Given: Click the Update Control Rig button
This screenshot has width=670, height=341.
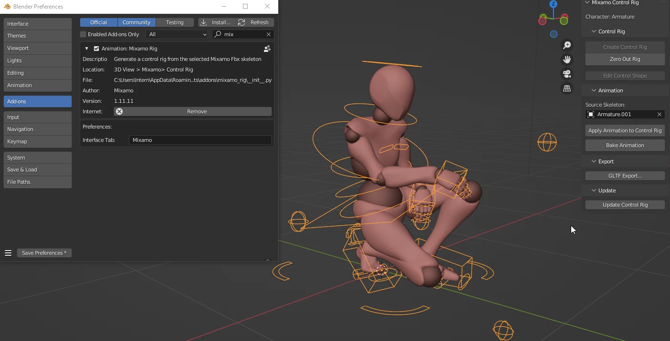Looking at the screenshot, I should [x=625, y=205].
